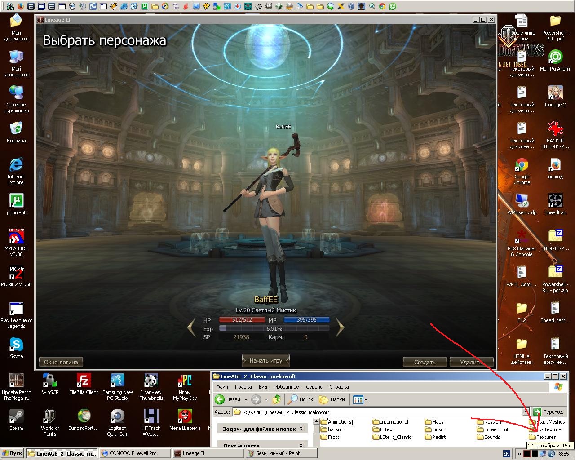The height and width of the screenshot is (460, 575).
Task: Click Удалить character button
Action: tap(471, 362)
